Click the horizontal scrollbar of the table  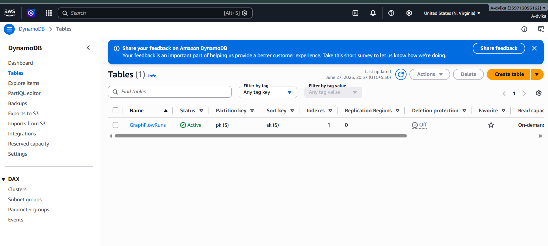click(260, 136)
